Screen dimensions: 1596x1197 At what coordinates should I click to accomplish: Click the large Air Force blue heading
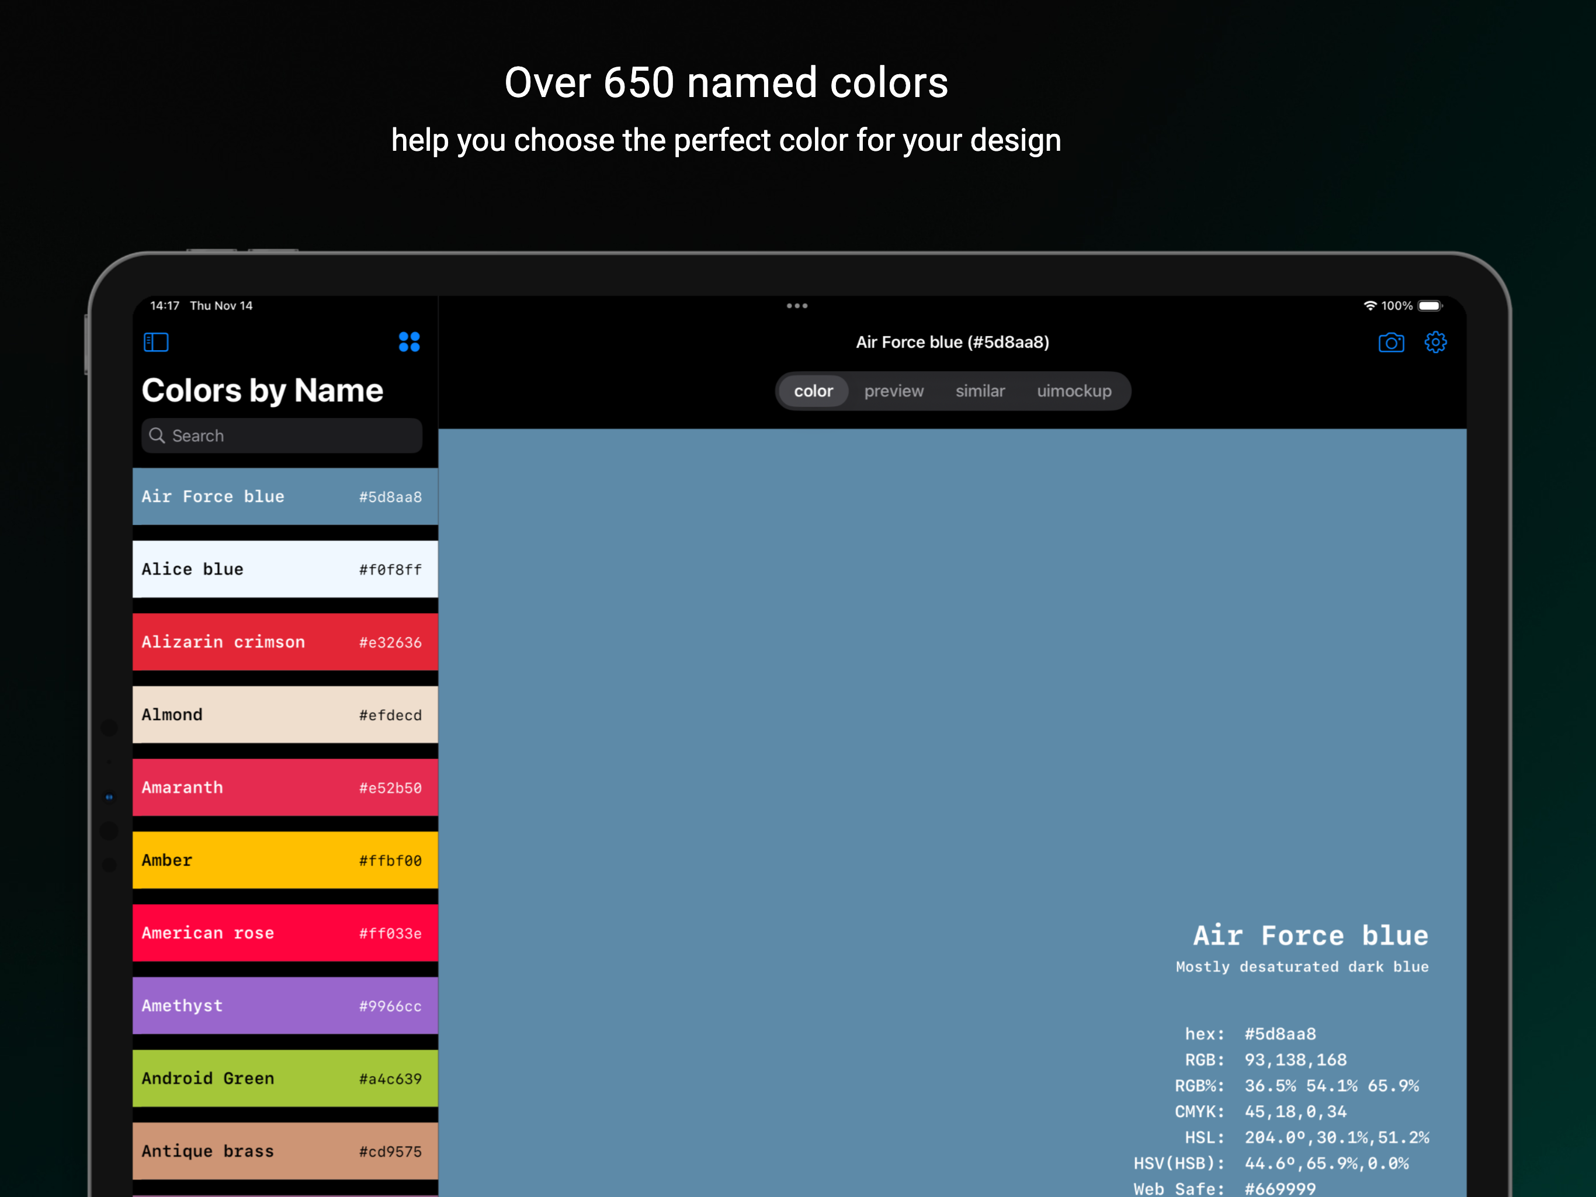1310,936
